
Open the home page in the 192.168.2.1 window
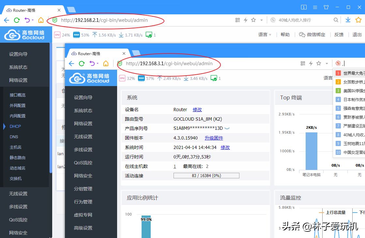[x=41, y=20]
